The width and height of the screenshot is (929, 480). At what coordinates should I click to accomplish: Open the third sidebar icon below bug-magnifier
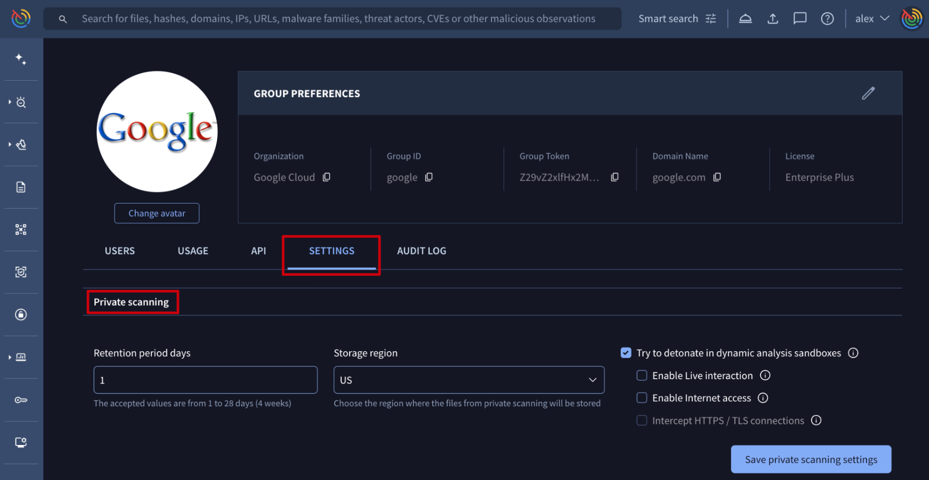tap(21, 145)
